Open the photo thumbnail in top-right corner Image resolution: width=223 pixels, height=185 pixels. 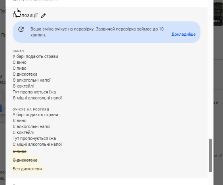(x=218, y=13)
